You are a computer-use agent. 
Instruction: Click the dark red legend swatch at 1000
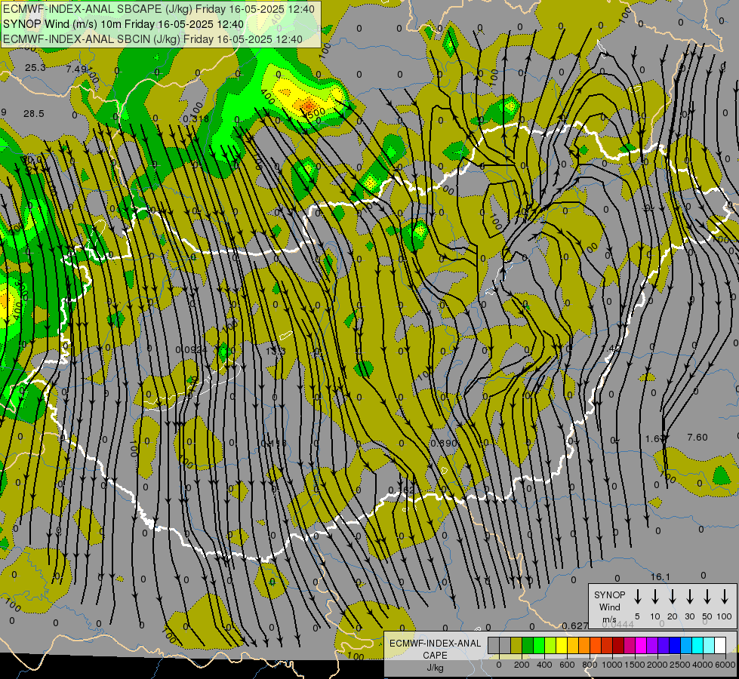point(619,645)
